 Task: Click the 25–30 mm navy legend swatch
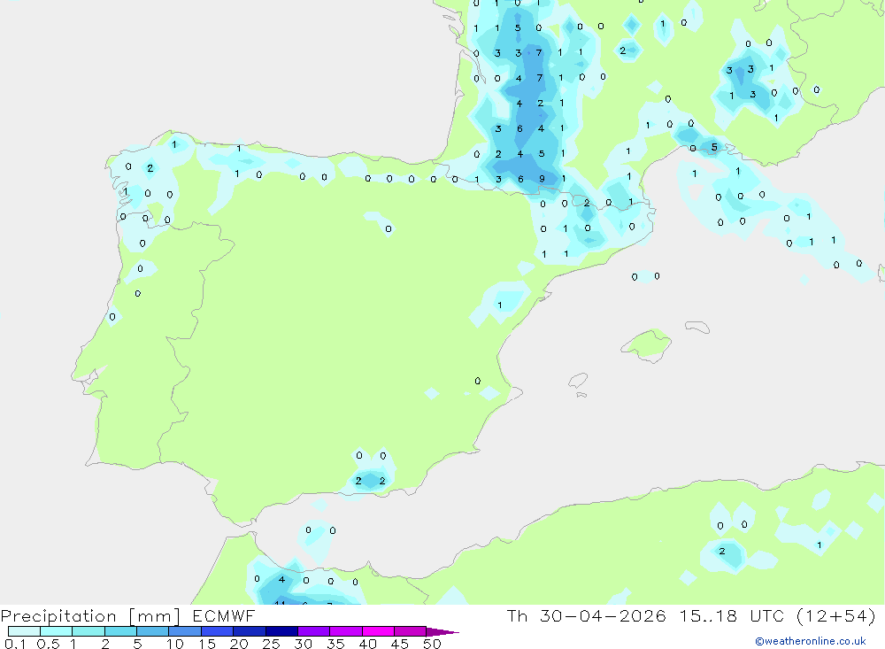281,631
